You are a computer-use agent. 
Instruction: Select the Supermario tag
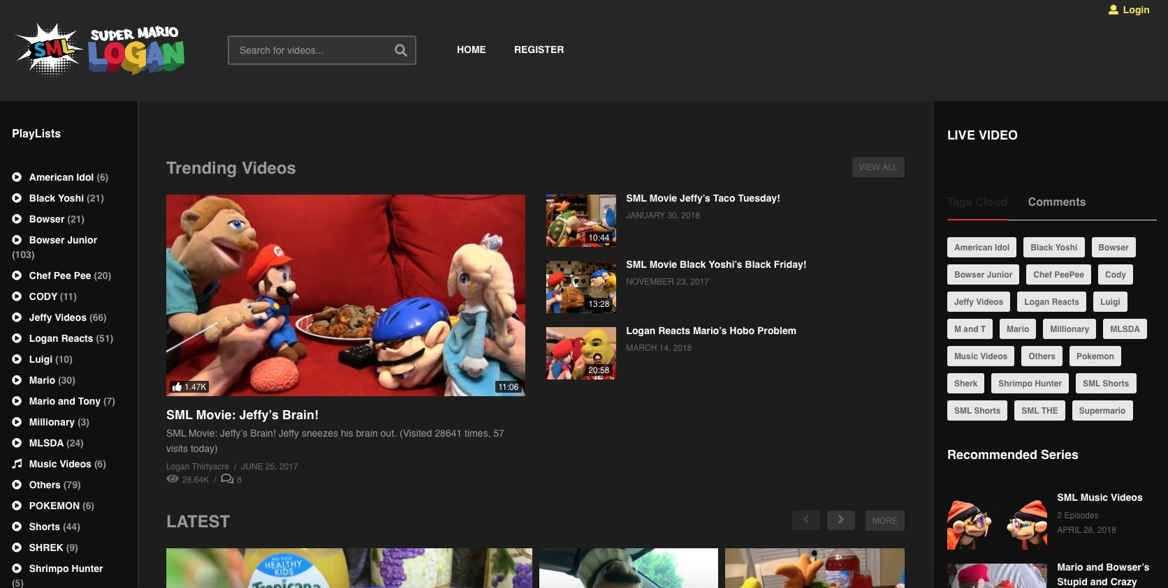[1102, 411]
